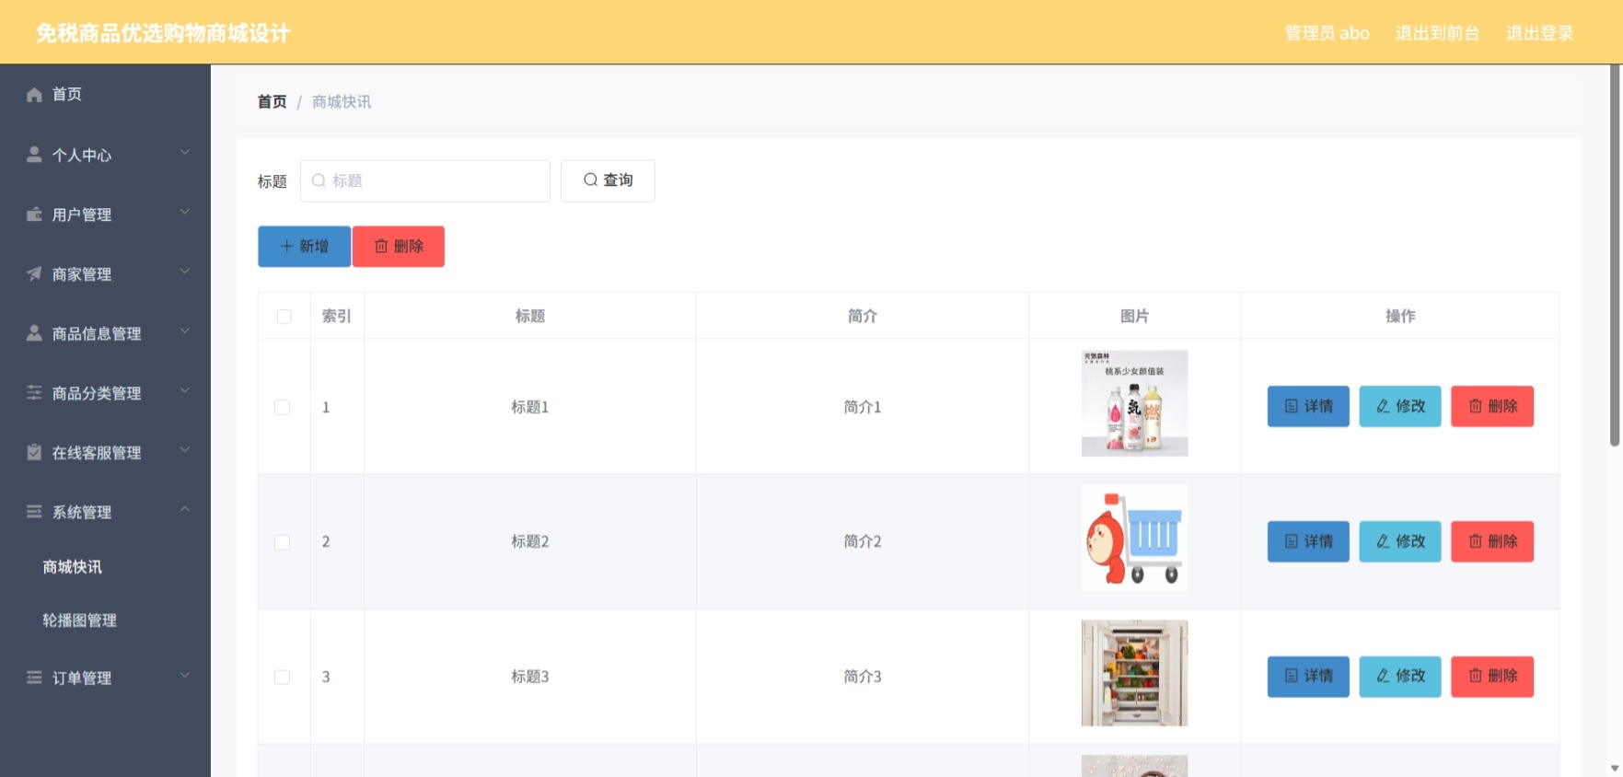Click trash icon on top 删除 button
This screenshot has width=1623, height=777.
pyautogui.click(x=381, y=247)
